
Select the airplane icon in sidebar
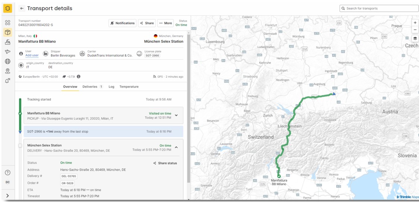point(7,51)
